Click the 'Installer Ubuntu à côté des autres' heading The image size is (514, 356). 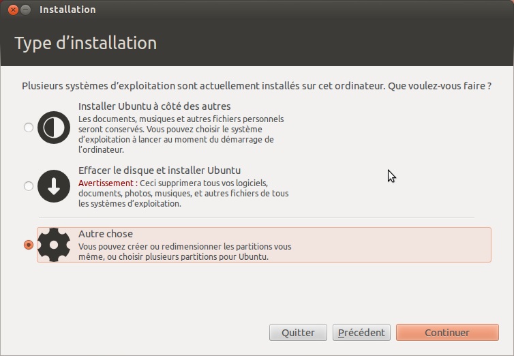[x=154, y=106]
